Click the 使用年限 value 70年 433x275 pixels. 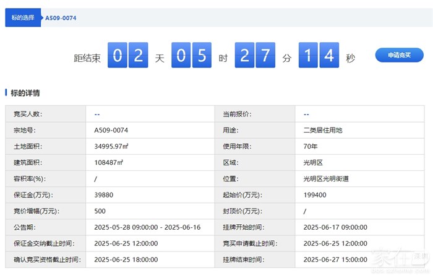point(311,146)
